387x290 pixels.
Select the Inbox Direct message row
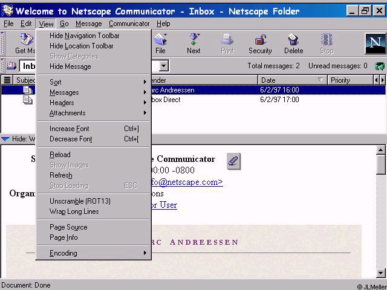(x=193, y=100)
